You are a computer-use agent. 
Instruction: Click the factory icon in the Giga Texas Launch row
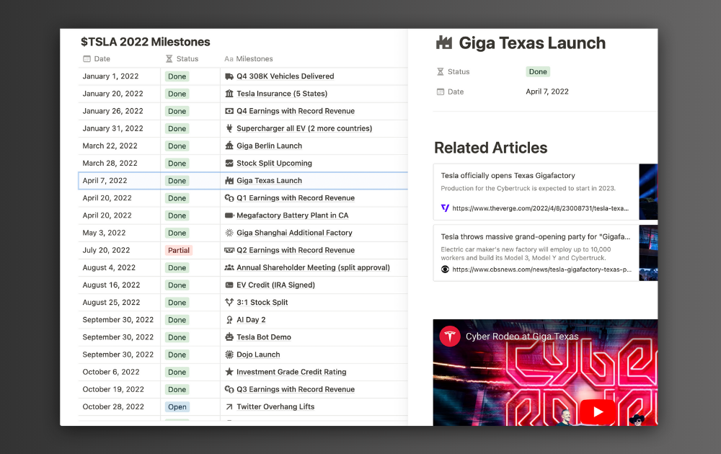tap(229, 181)
